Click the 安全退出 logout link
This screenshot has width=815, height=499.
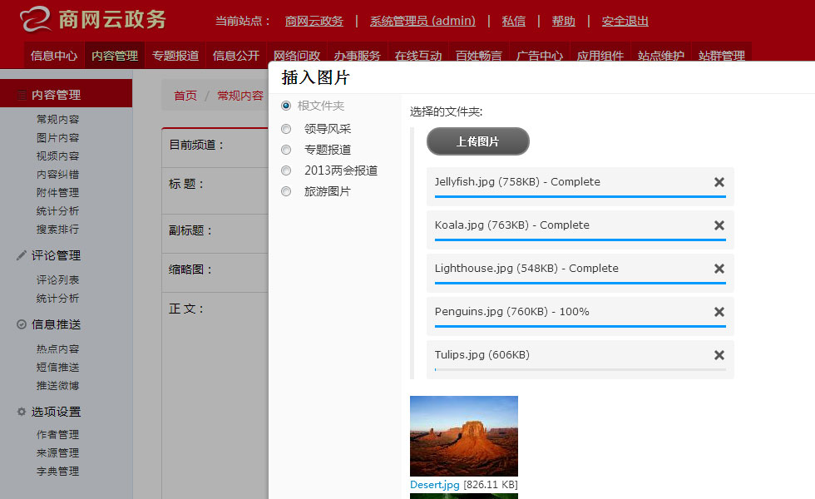coord(625,22)
